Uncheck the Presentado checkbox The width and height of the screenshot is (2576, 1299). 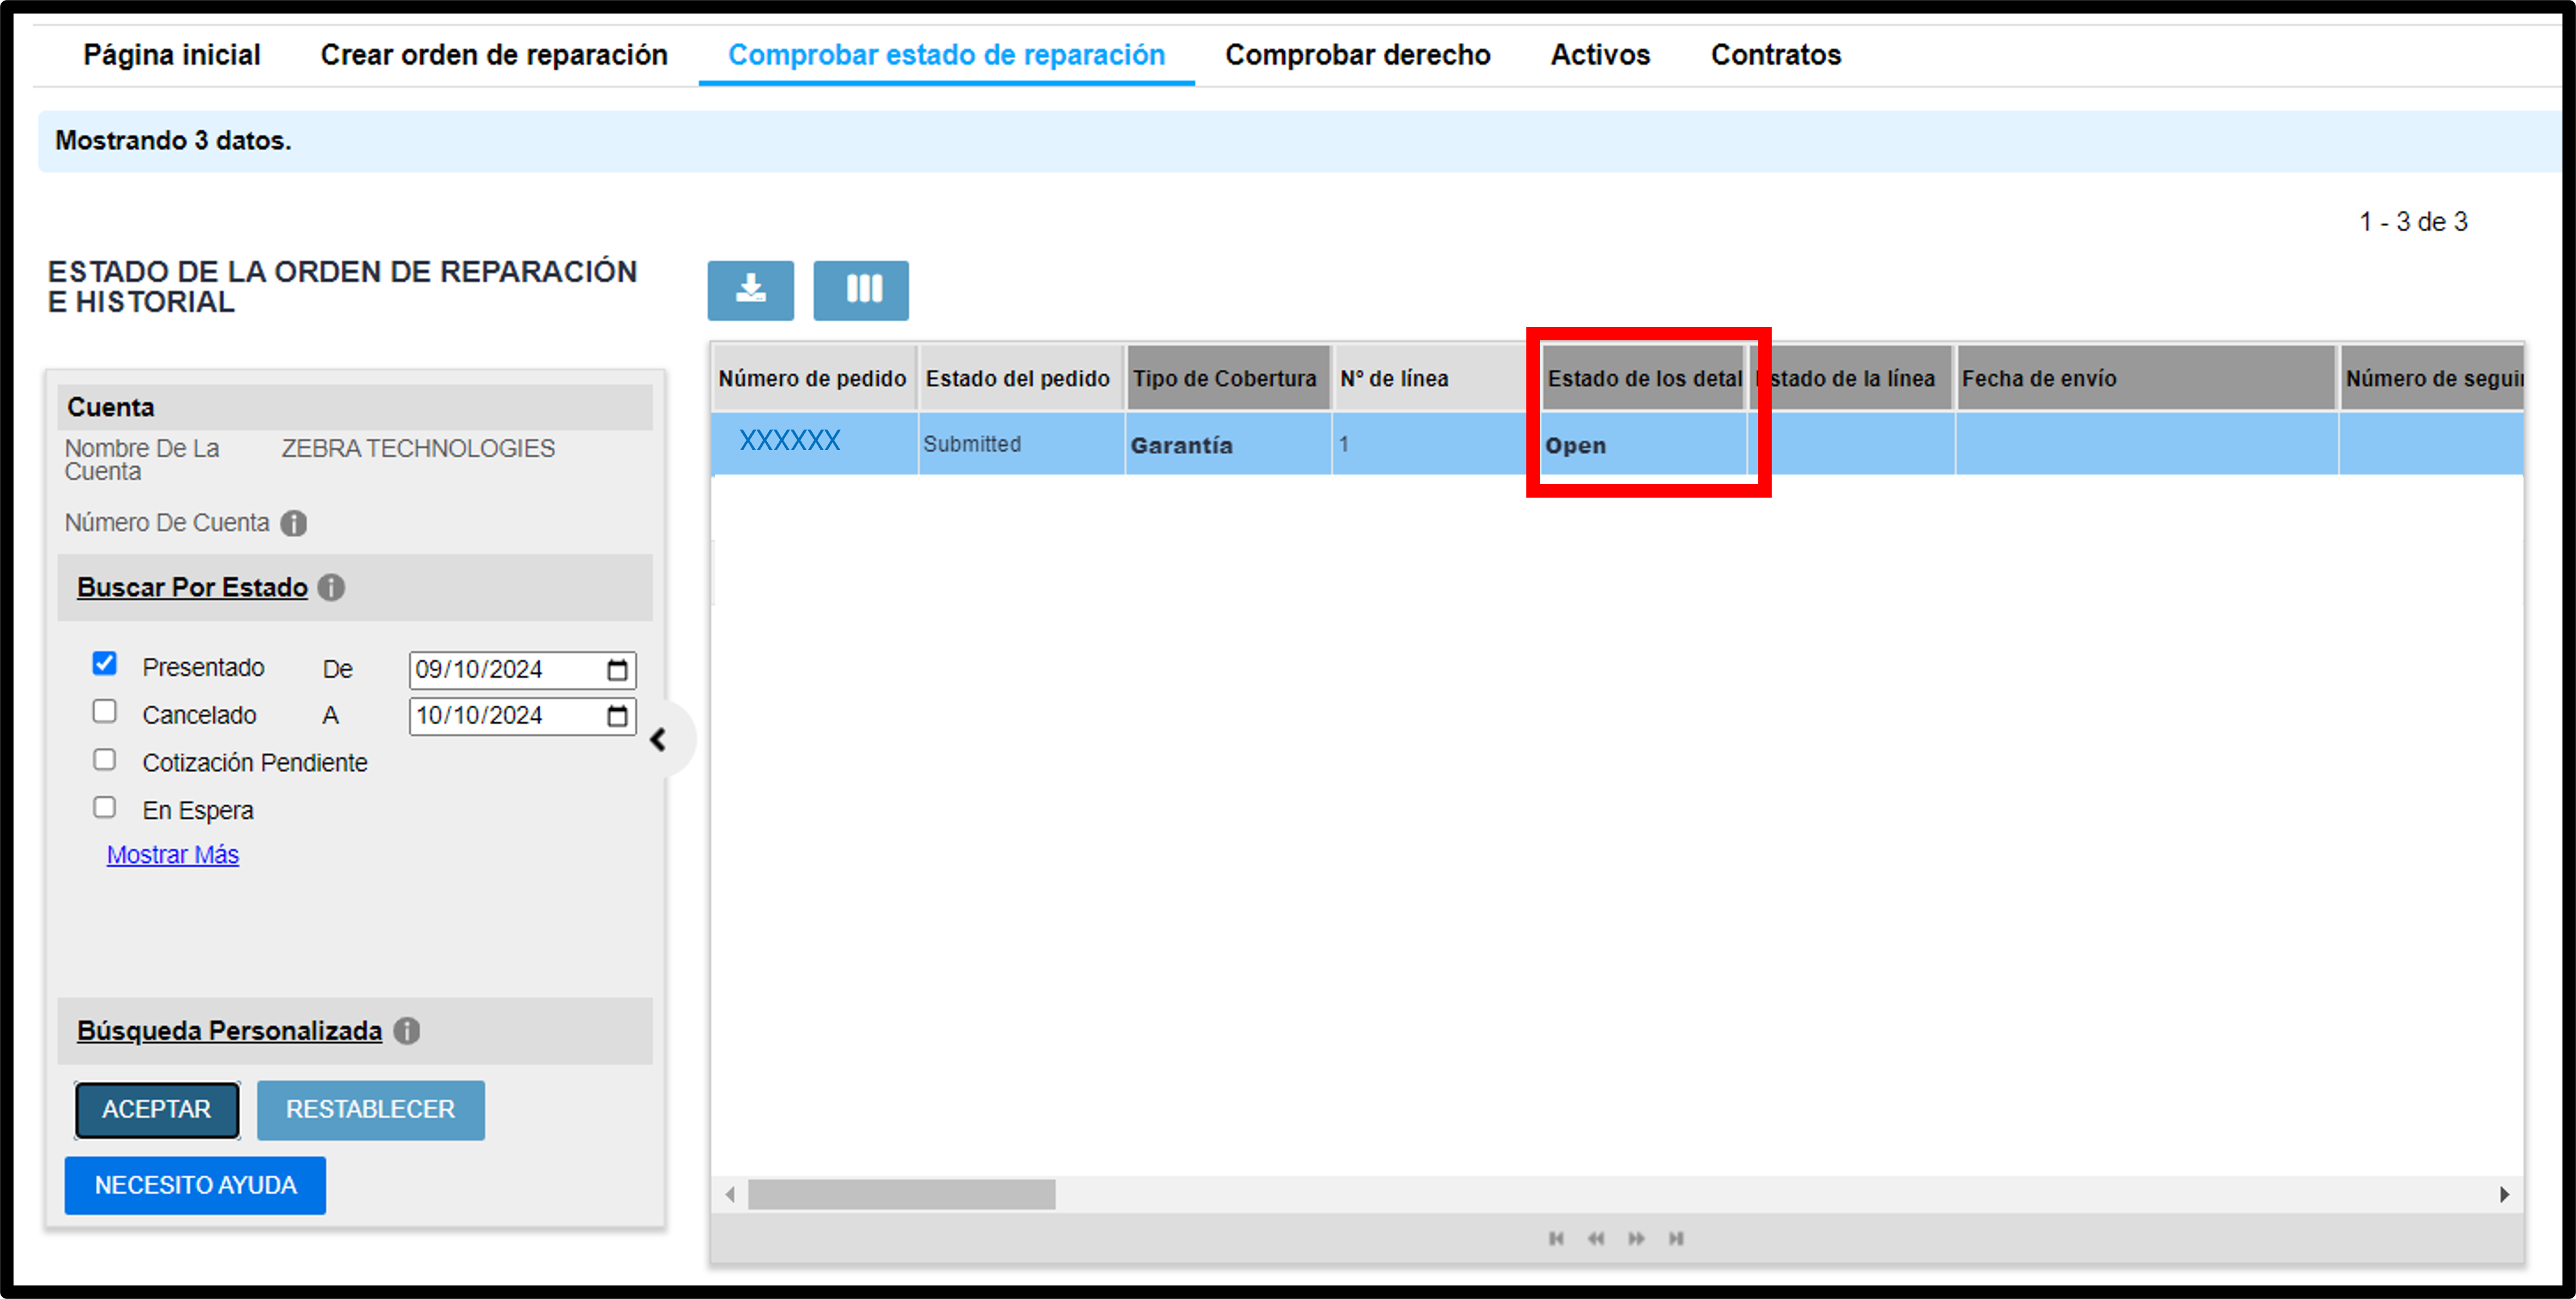click(x=105, y=663)
